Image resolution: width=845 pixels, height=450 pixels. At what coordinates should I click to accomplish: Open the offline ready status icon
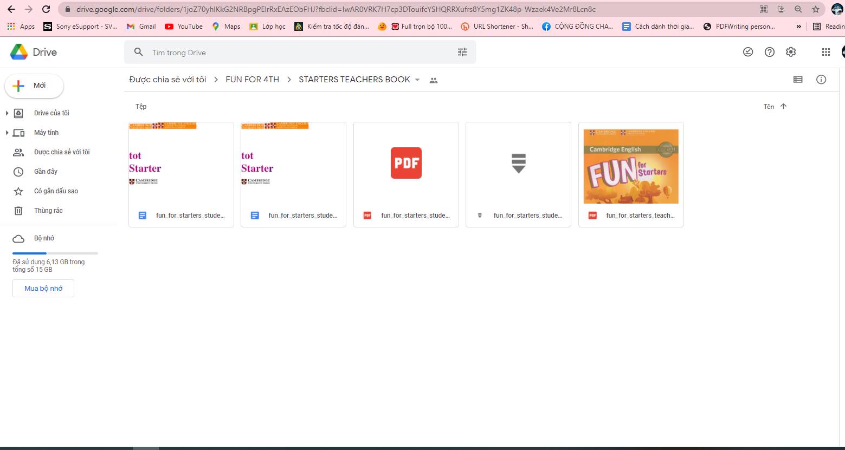click(x=748, y=52)
